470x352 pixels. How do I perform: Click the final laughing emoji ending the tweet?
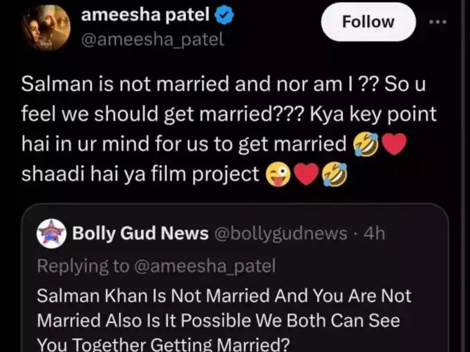click(333, 175)
